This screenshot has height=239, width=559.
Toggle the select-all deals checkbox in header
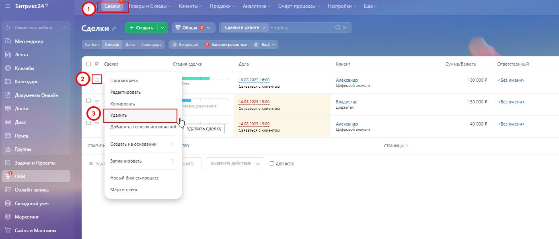click(89, 64)
